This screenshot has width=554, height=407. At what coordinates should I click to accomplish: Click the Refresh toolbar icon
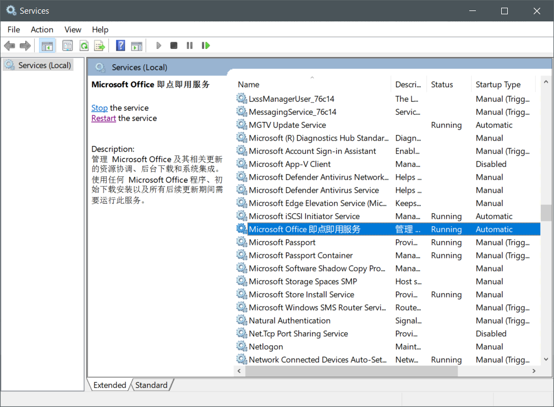pyautogui.click(x=84, y=46)
